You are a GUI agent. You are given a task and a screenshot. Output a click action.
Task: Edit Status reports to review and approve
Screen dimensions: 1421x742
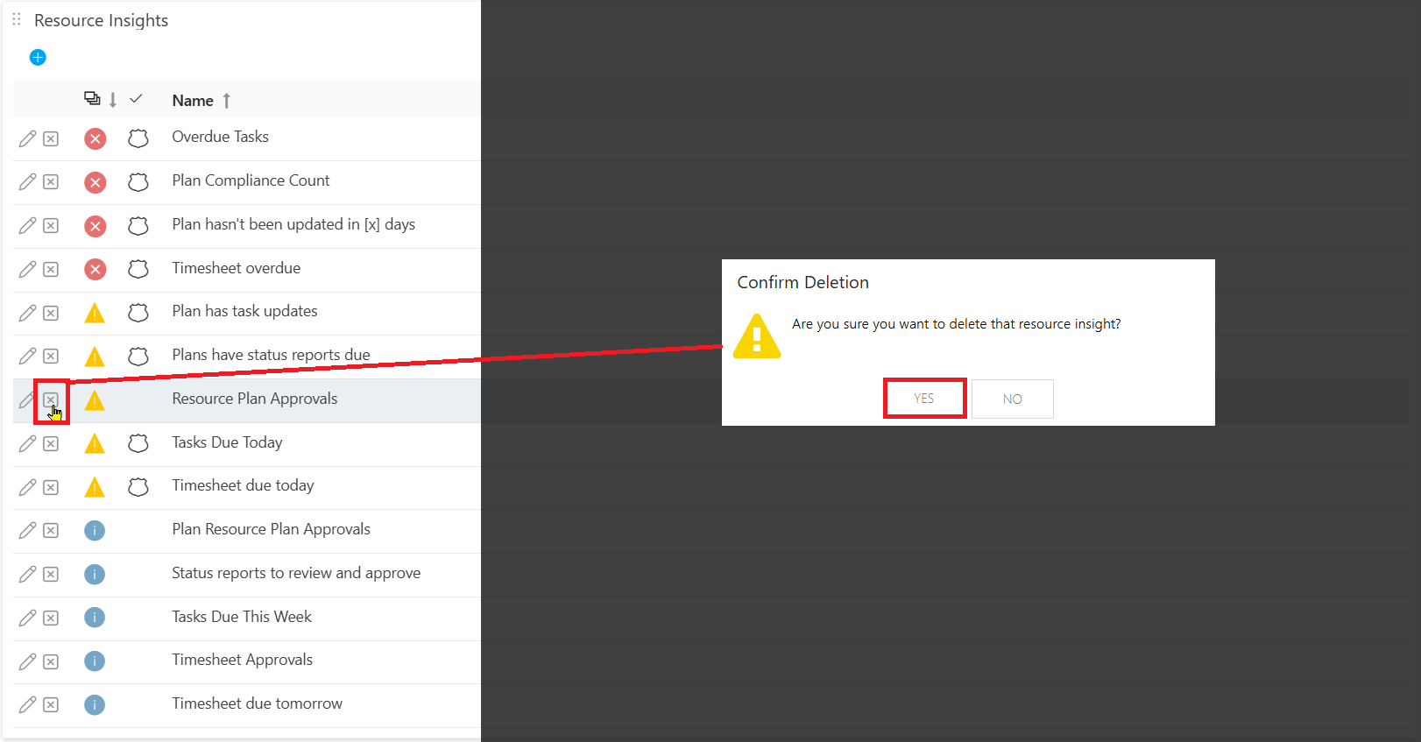tap(27, 574)
